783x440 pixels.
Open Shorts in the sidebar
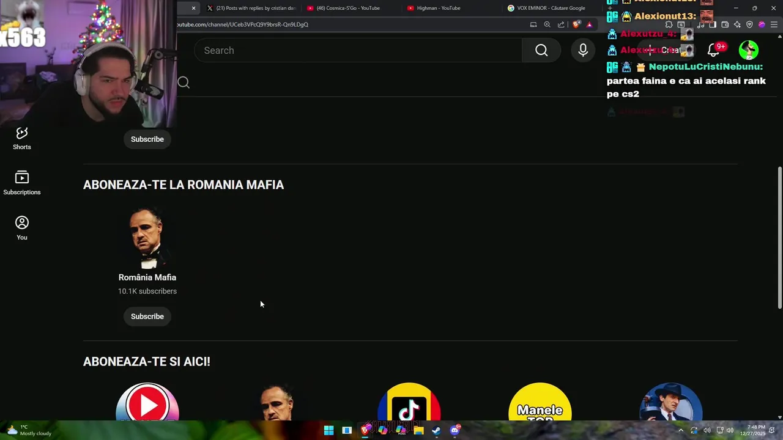(22, 139)
